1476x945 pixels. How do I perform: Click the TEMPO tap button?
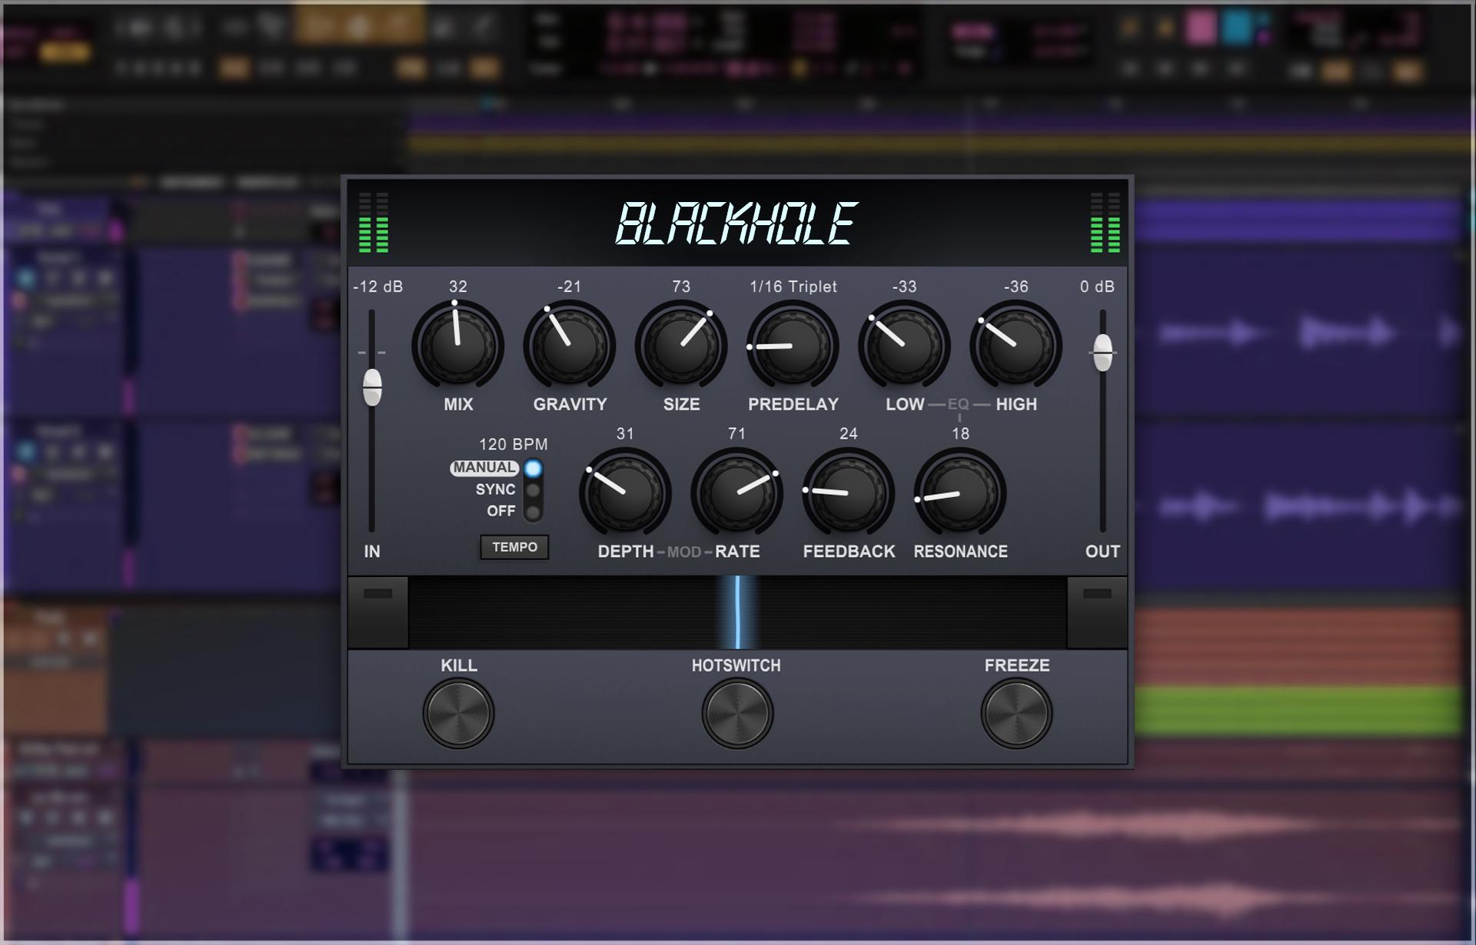(x=514, y=547)
